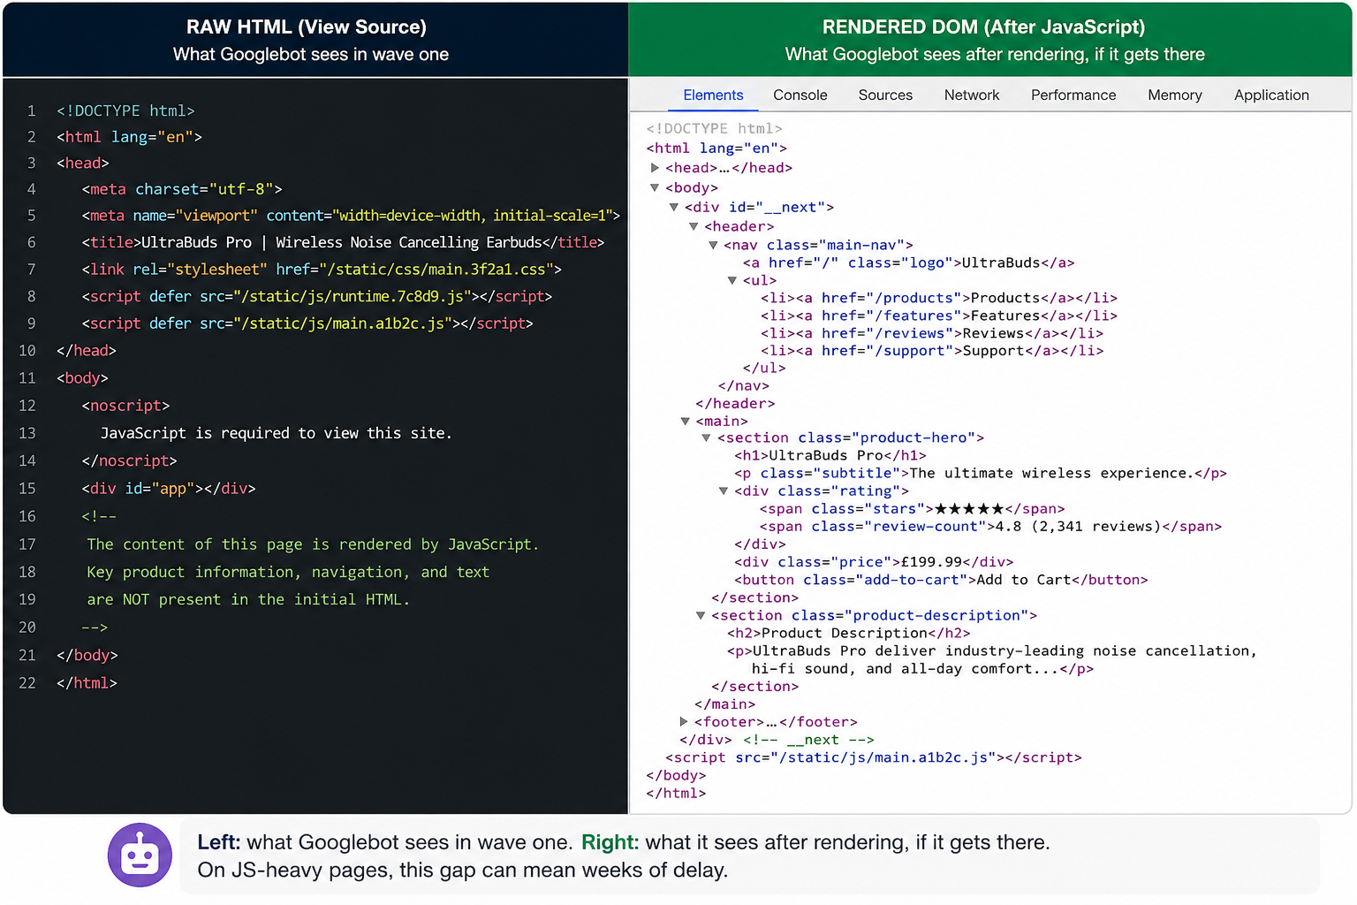Viewport: 1357px width, 905px height.
Task: Click comment text "are NOT present in the initial HTML."
Action: tap(248, 599)
